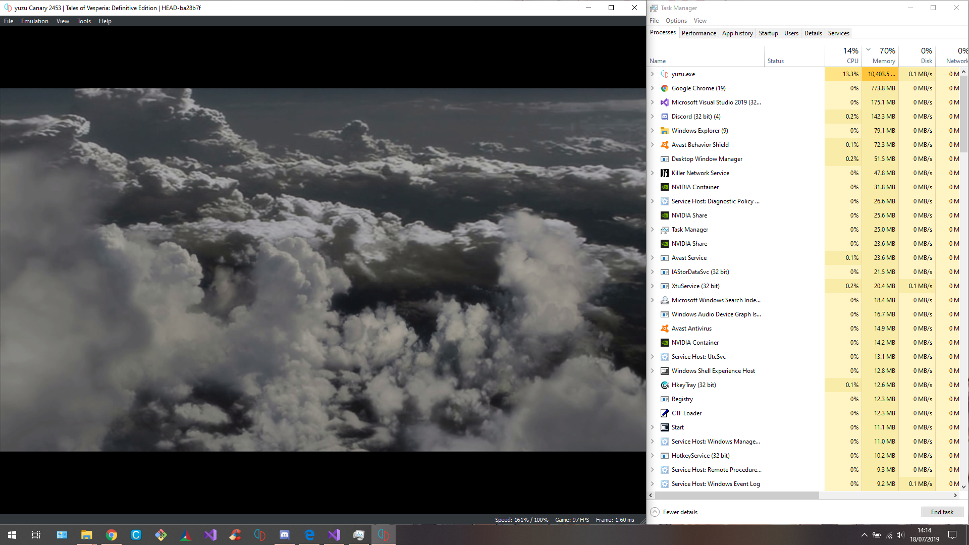
Task: Open File Explorer from the taskbar
Action: [87, 535]
